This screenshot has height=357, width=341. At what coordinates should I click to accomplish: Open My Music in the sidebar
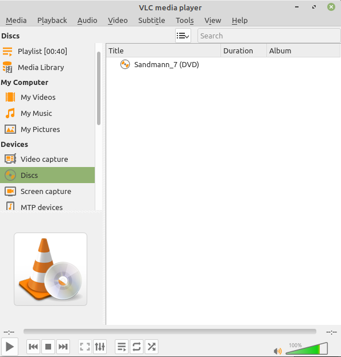[48, 114]
